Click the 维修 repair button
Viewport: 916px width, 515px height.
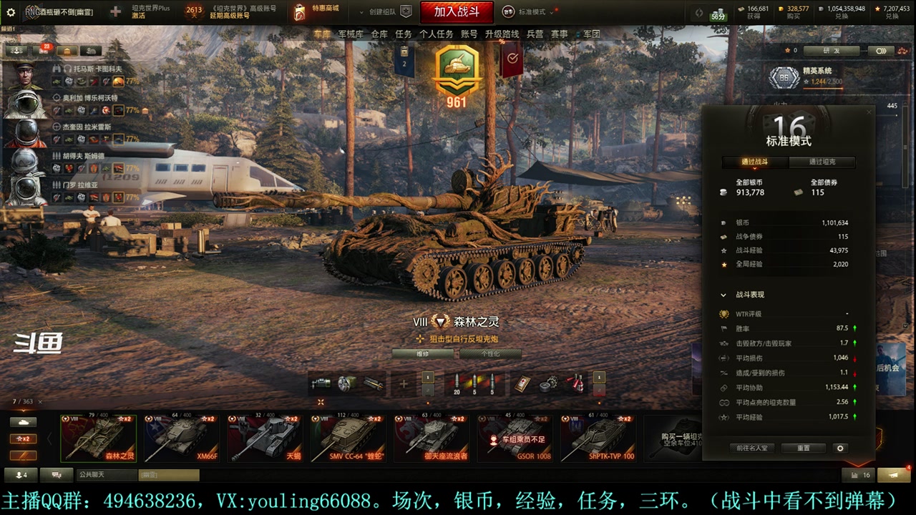[423, 354]
